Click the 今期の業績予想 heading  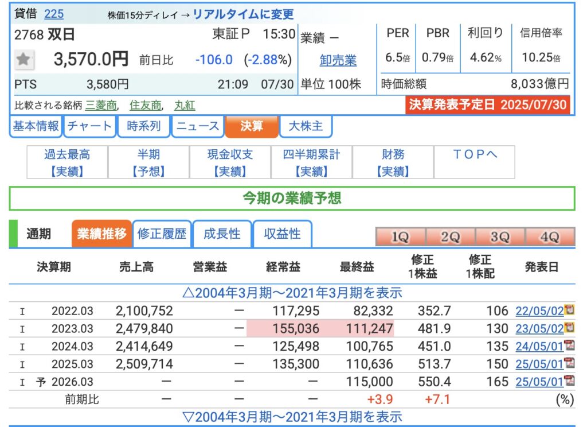(x=292, y=198)
